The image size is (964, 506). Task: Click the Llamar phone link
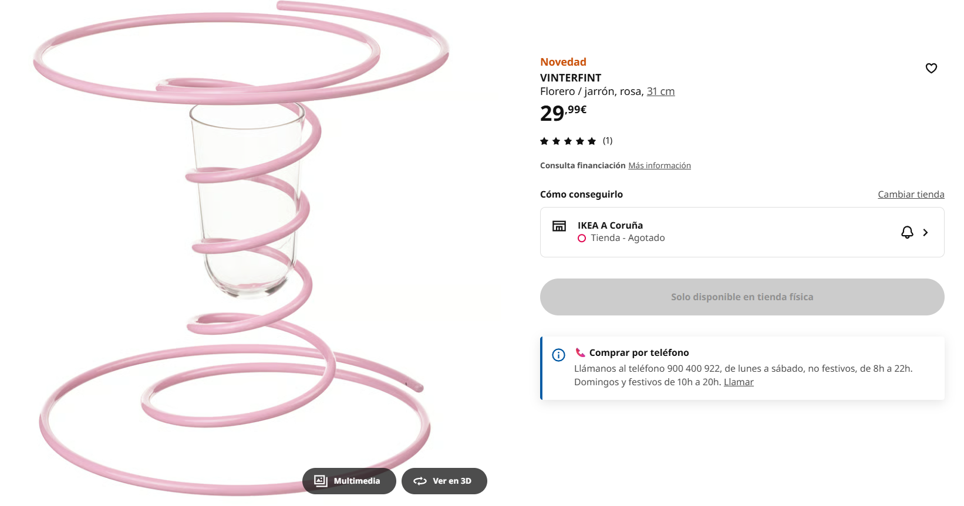(739, 382)
